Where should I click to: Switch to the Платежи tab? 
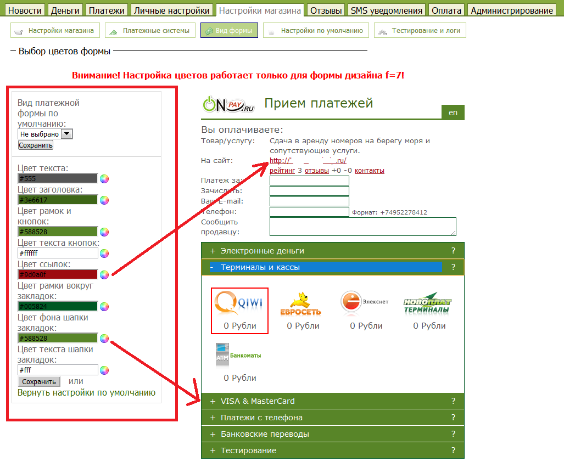[107, 10]
